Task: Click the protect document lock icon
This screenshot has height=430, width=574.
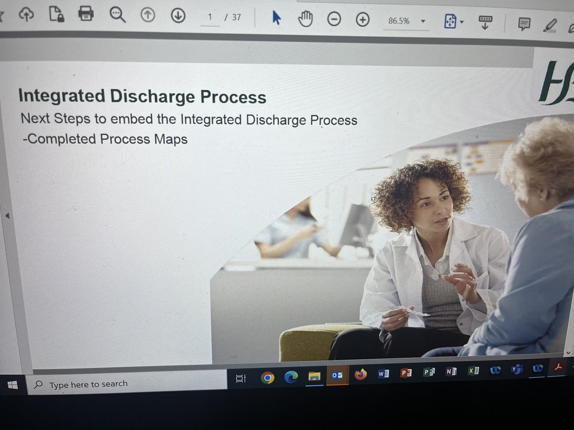Action: click(x=56, y=15)
